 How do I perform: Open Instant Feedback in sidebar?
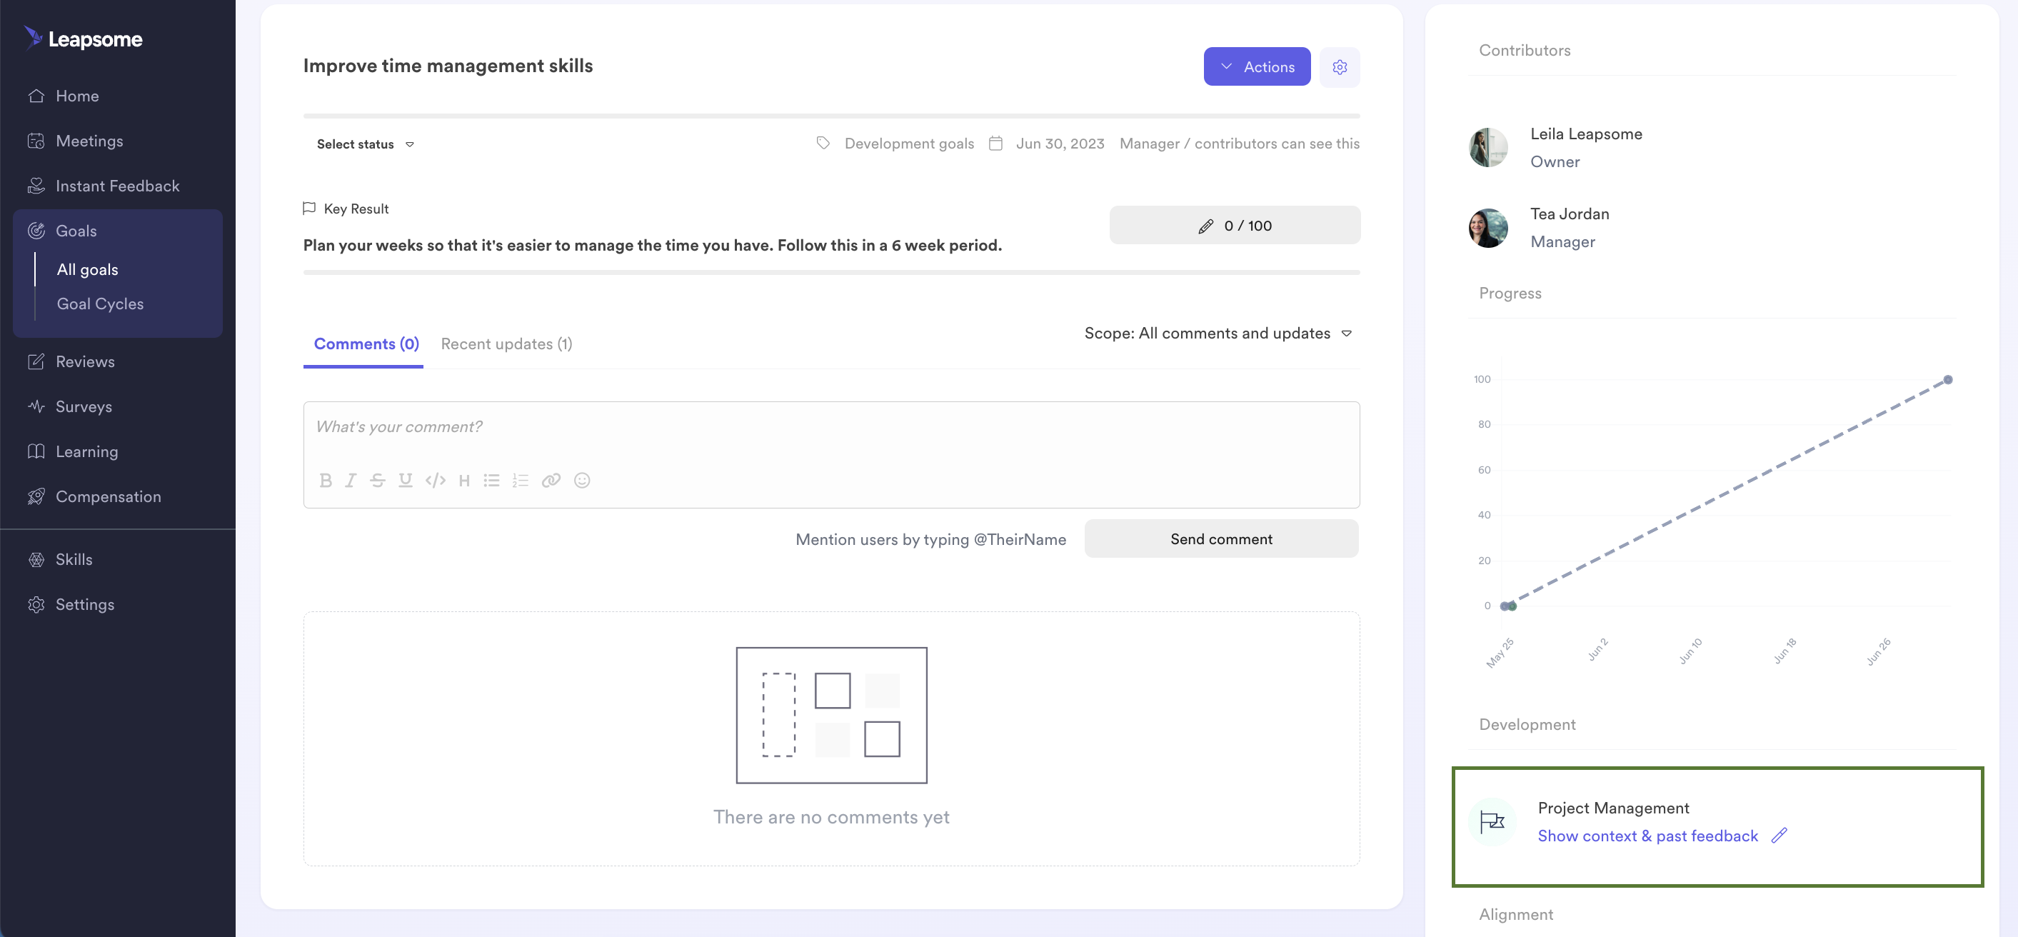tap(118, 186)
